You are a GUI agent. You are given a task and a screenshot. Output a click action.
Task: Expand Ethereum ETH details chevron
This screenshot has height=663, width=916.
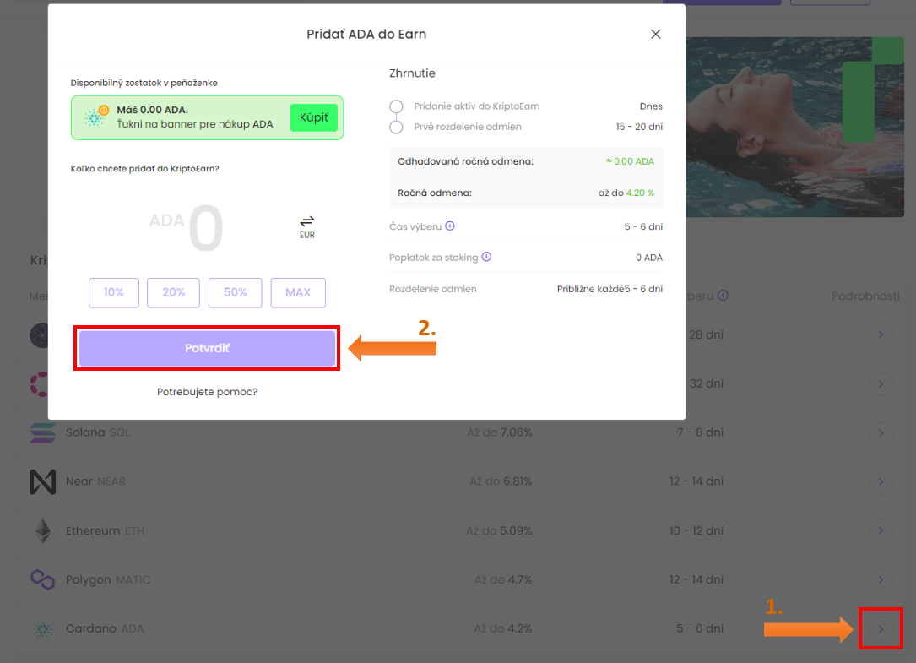[x=881, y=531]
